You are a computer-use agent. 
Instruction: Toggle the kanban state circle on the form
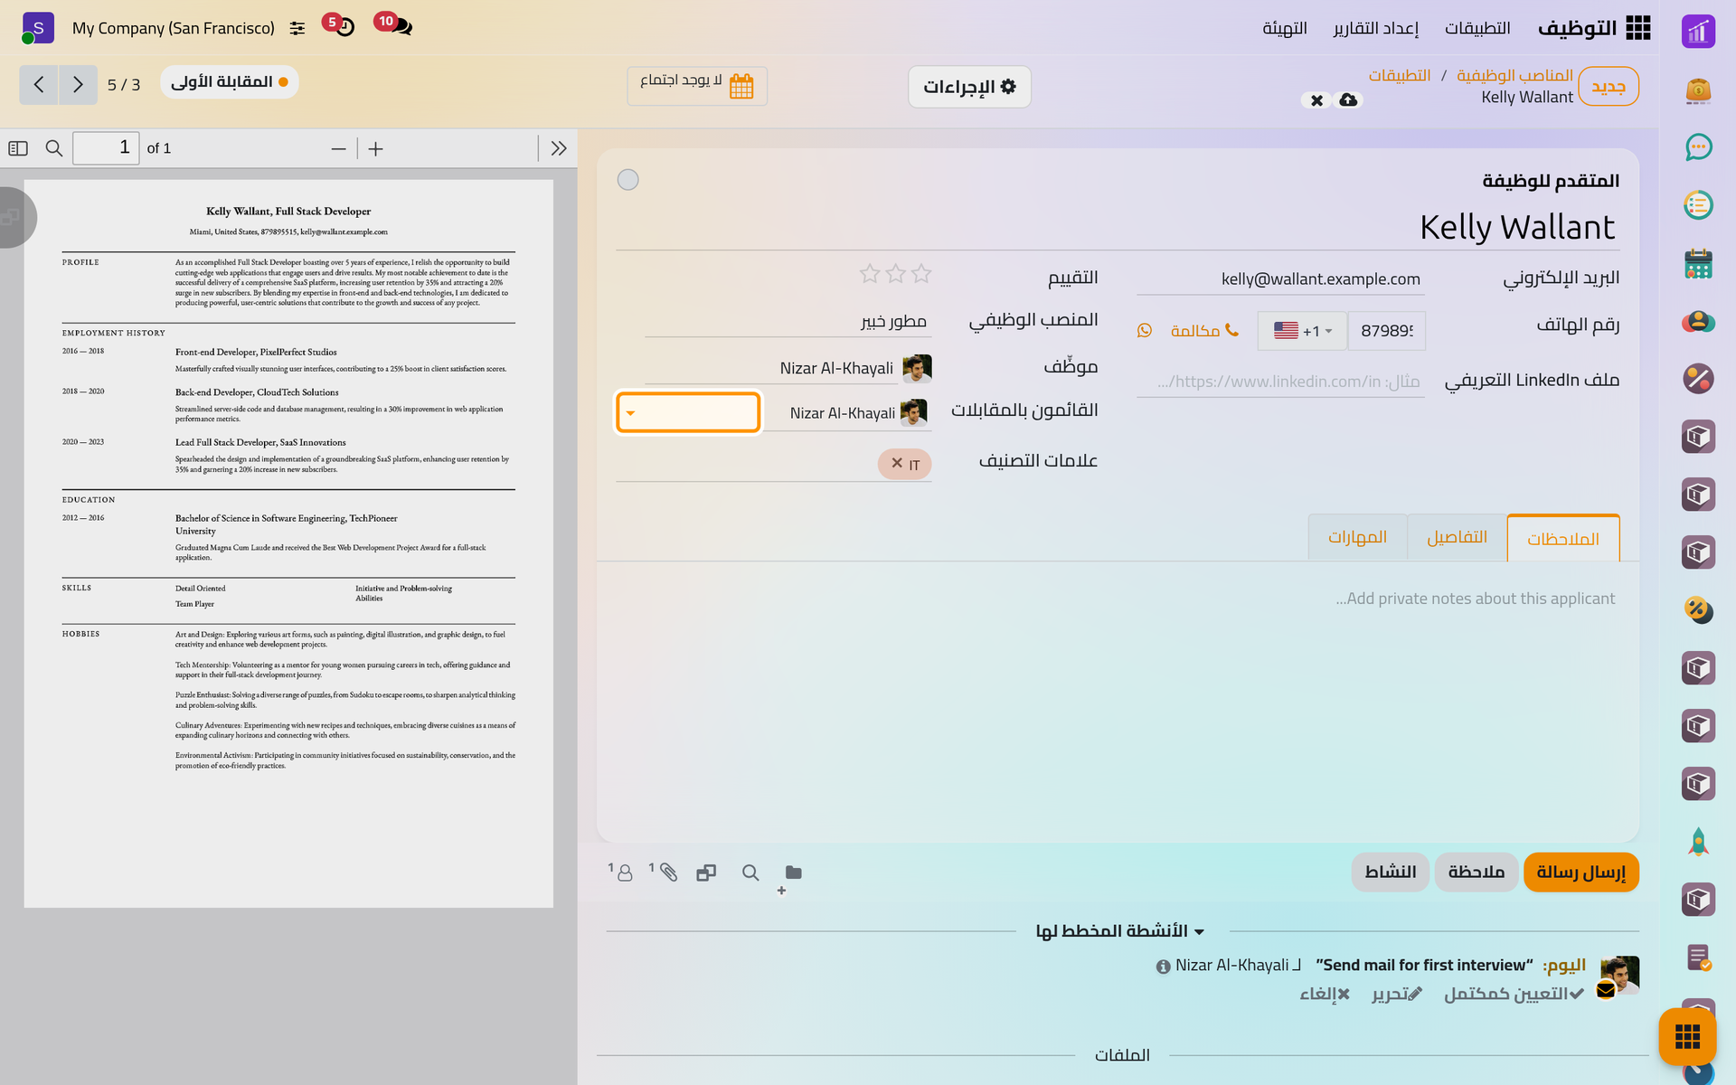pos(628,180)
